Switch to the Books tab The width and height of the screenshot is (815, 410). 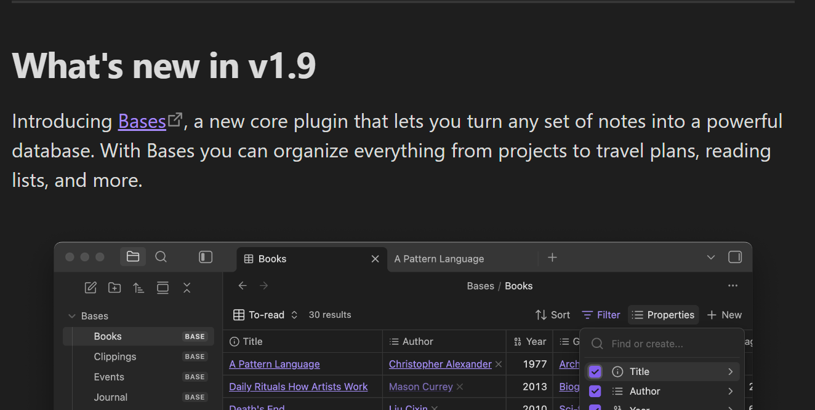point(311,259)
